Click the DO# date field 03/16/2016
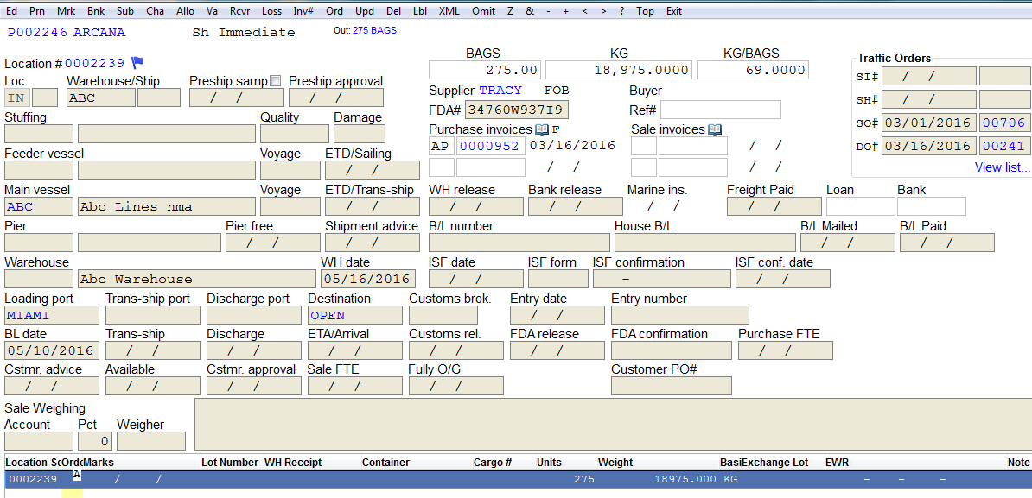Viewport: 1032px width, 498px height. (x=928, y=145)
